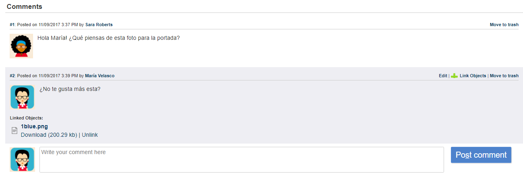The height and width of the screenshot is (179, 523).
Task: Open author name Sara Roberts
Action: [x=99, y=25]
